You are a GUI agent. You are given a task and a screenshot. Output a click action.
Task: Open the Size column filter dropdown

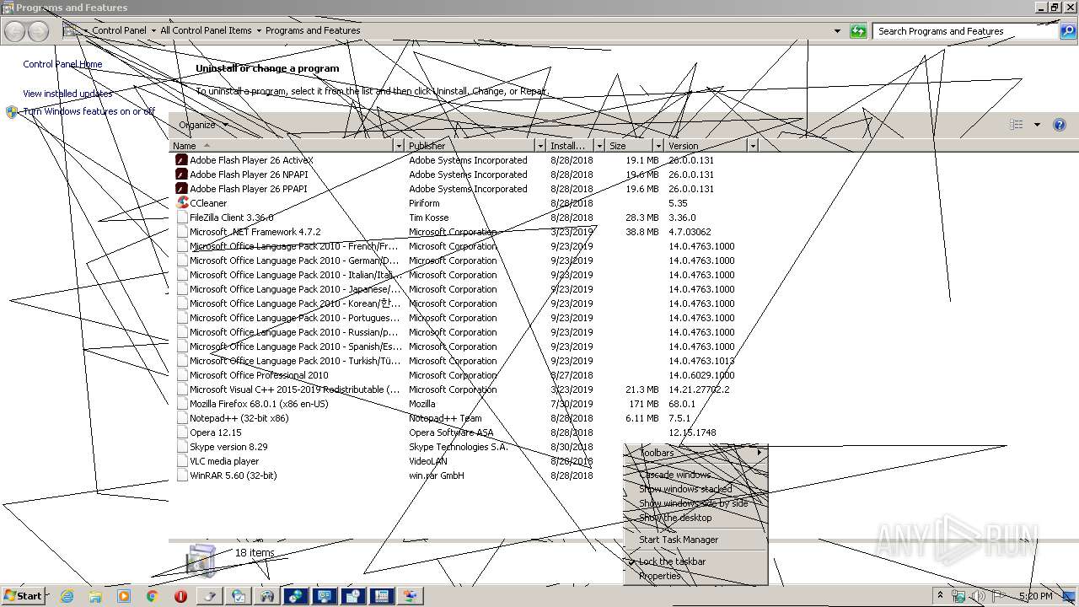pos(658,146)
